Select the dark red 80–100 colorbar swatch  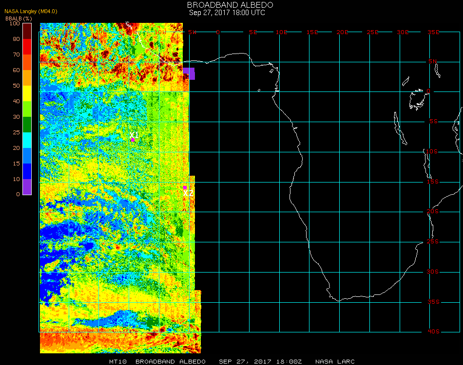coord(27,31)
